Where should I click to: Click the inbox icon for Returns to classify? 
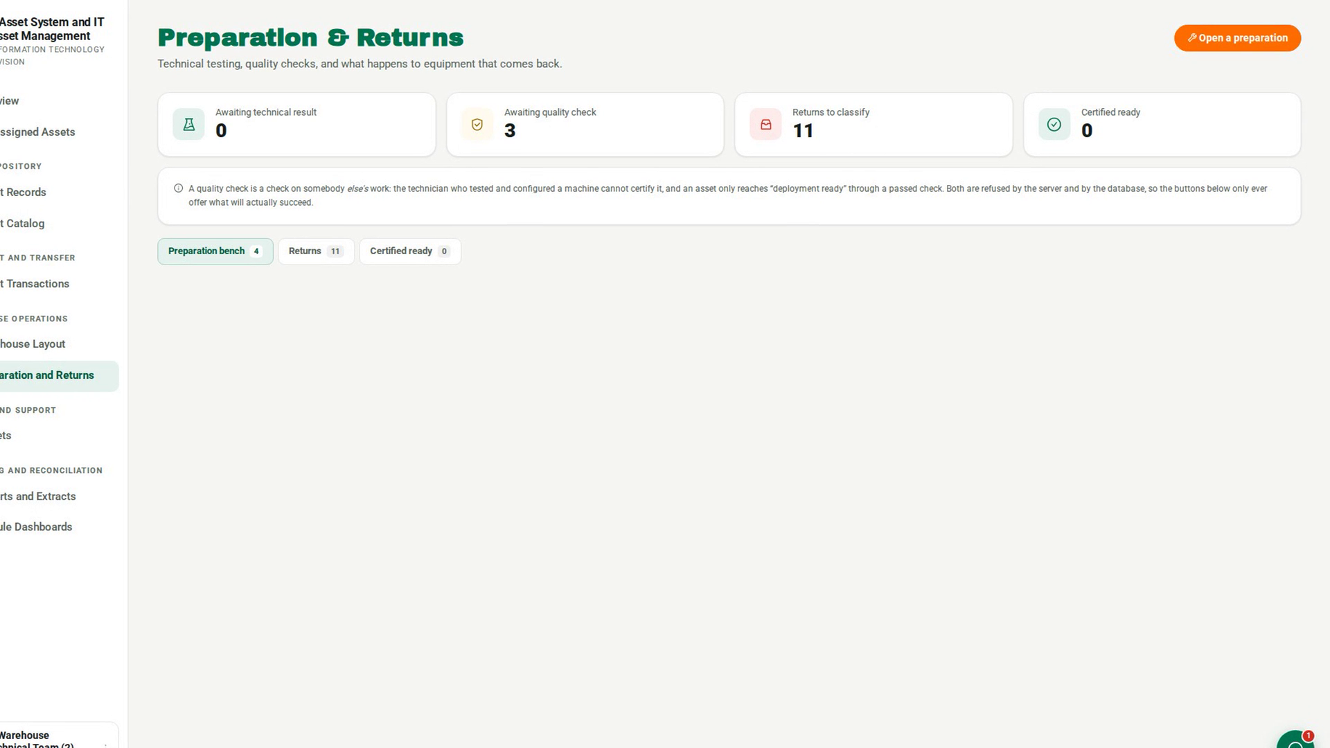765,125
